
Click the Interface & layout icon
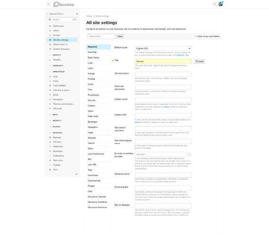pyautogui.click(x=50, y=90)
